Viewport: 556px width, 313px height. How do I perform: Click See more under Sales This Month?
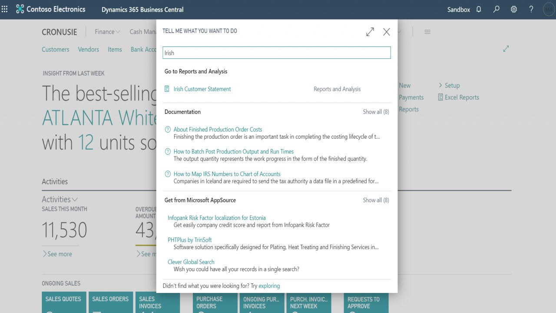pyautogui.click(x=57, y=254)
